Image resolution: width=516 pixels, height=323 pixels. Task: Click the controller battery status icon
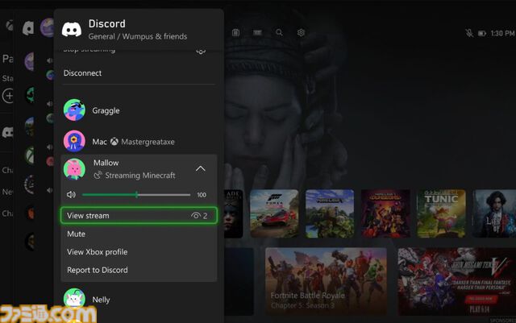[x=482, y=33]
